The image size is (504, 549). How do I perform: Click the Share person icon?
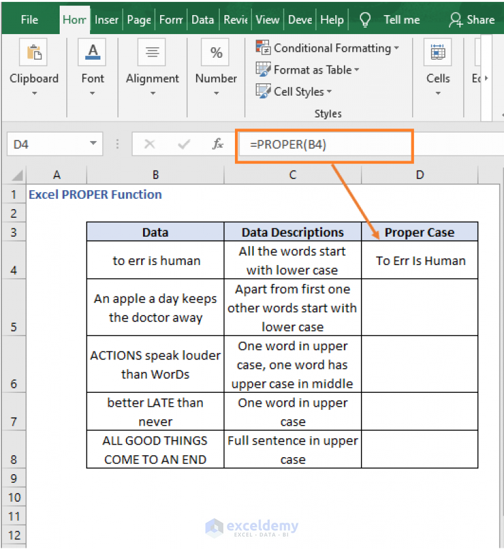455,20
